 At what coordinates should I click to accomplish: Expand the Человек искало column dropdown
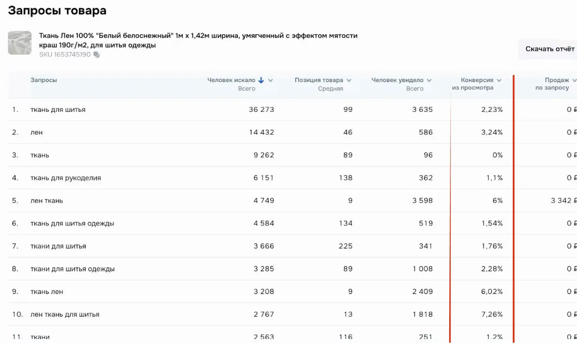point(271,80)
